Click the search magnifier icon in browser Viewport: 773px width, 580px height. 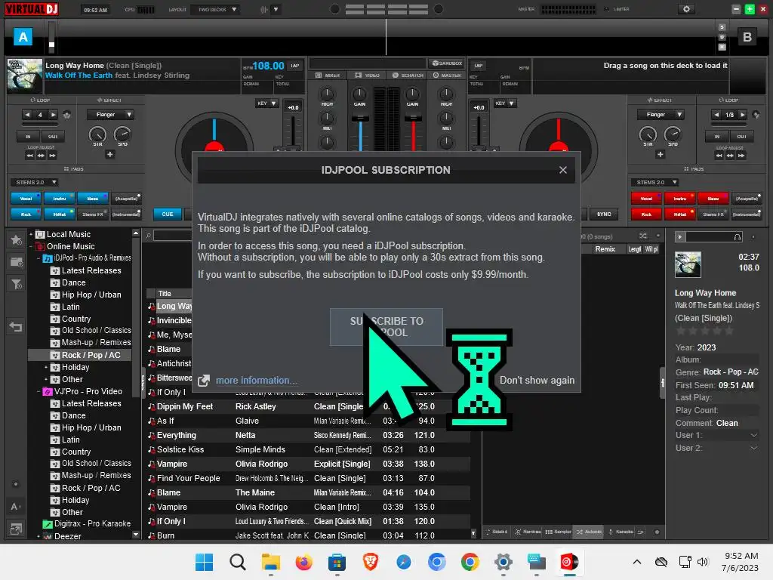(148, 236)
